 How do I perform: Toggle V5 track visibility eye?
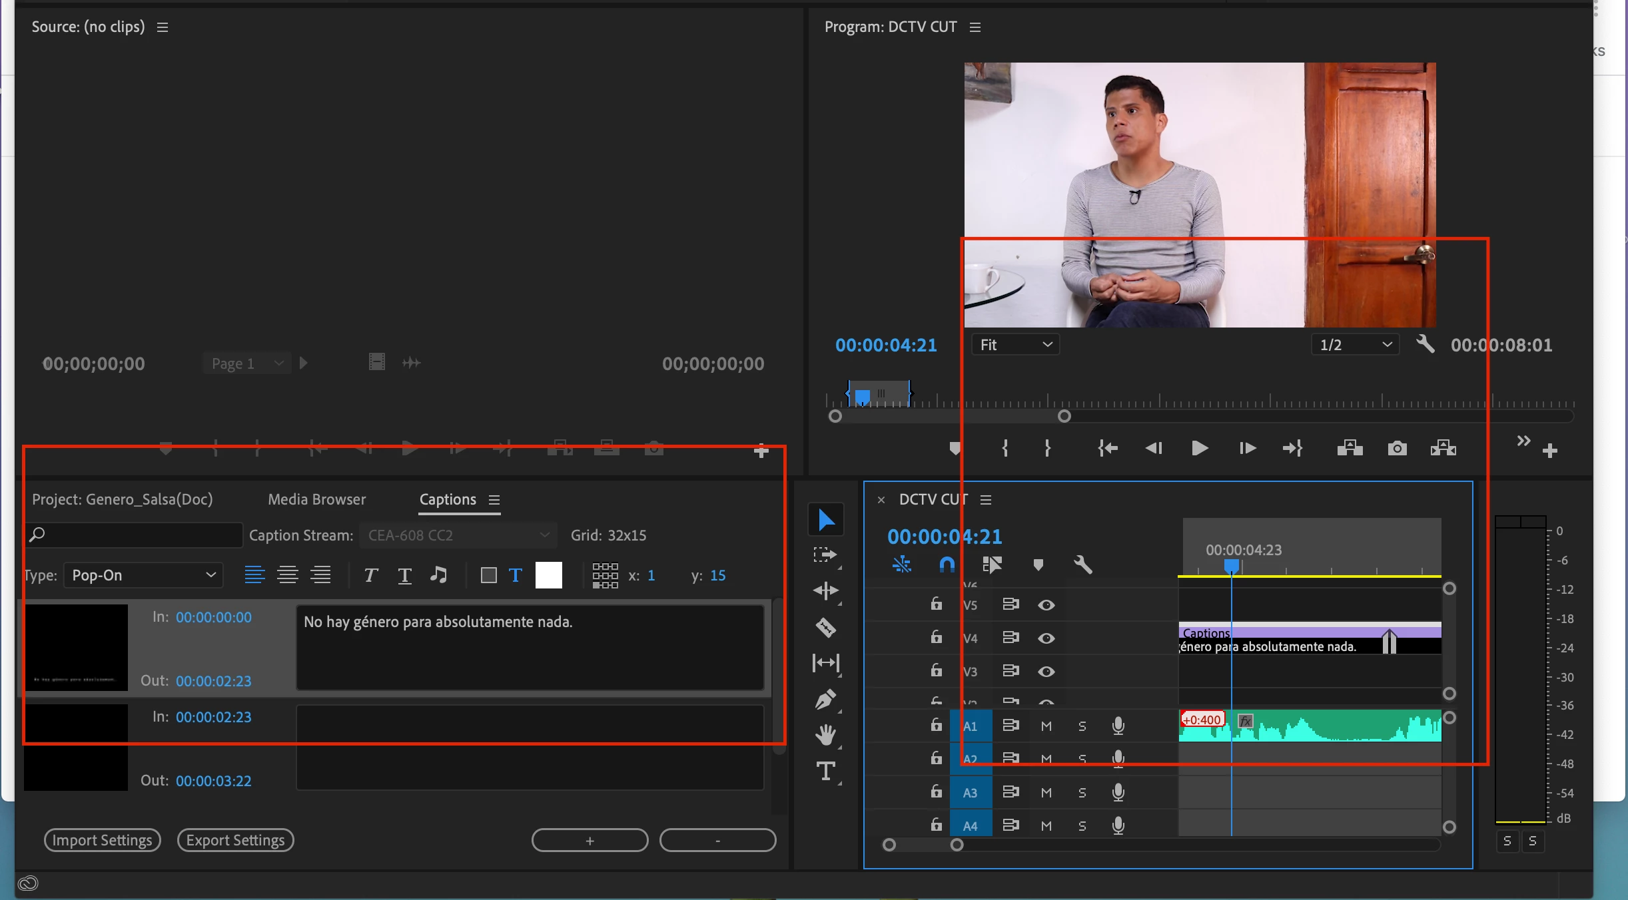coord(1046,604)
